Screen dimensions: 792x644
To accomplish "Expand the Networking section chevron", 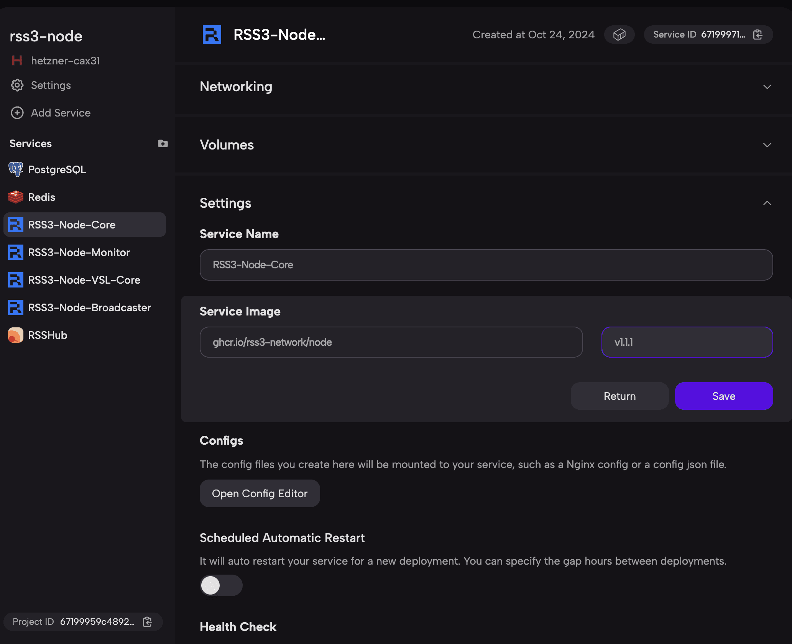I will coord(767,87).
